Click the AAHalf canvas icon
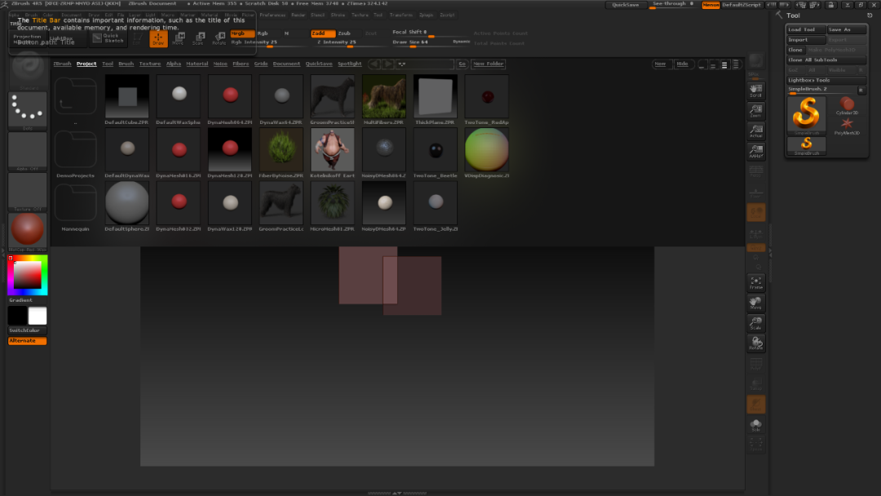881x496 pixels. (x=755, y=151)
